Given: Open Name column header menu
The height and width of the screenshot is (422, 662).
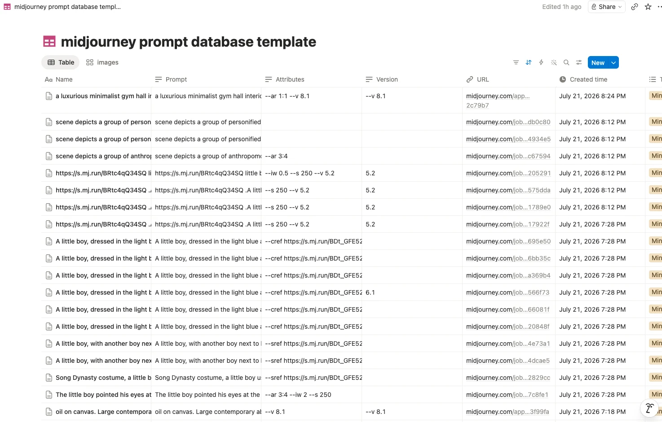Looking at the screenshot, I should (x=96, y=79).
